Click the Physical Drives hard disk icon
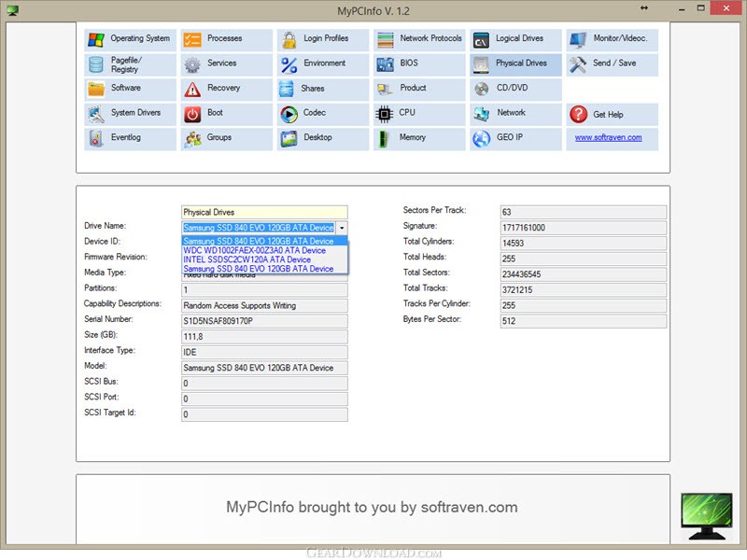747x560 pixels. [481, 64]
